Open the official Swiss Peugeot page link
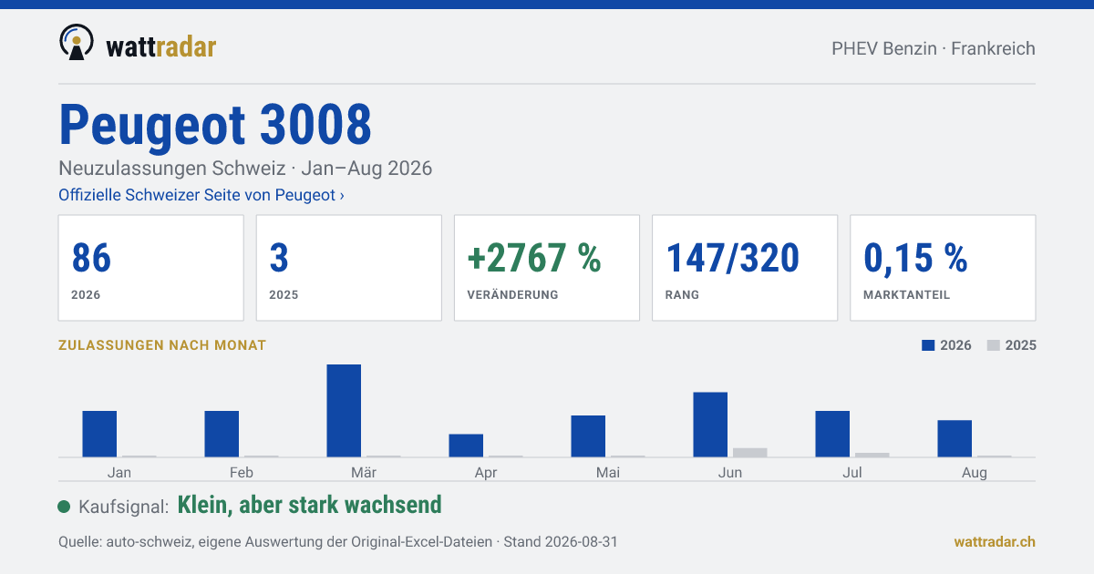Screen dimensions: 1094x574 pyautogui.click(x=201, y=195)
